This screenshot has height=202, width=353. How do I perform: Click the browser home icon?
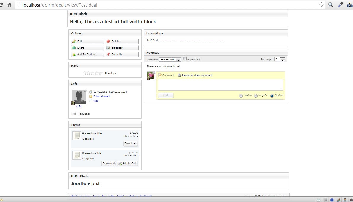pyautogui.click(x=9, y=5)
